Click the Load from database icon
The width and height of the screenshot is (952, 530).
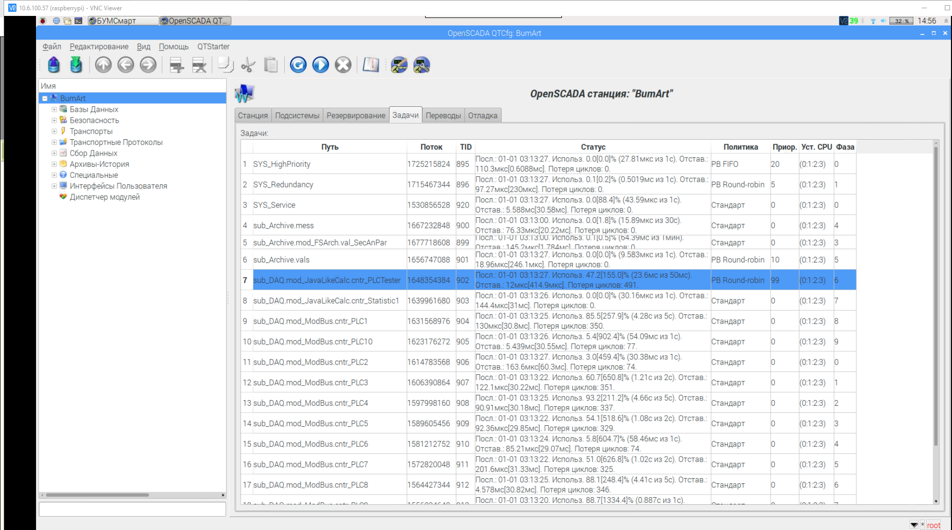(x=54, y=65)
